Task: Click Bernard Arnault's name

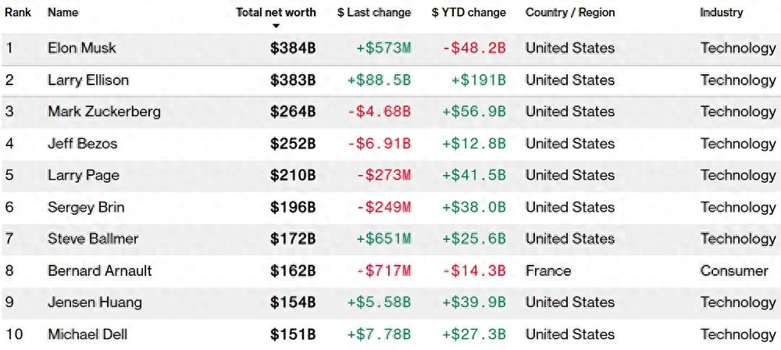Action: (100, 270)
